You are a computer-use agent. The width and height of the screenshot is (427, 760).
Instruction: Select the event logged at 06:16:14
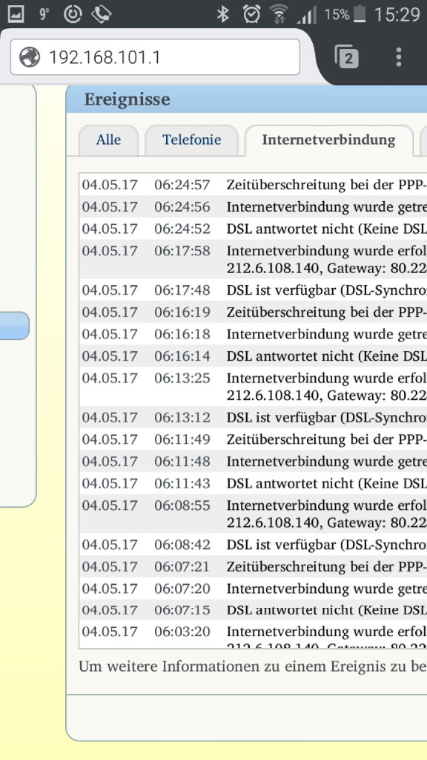point(254,356)
